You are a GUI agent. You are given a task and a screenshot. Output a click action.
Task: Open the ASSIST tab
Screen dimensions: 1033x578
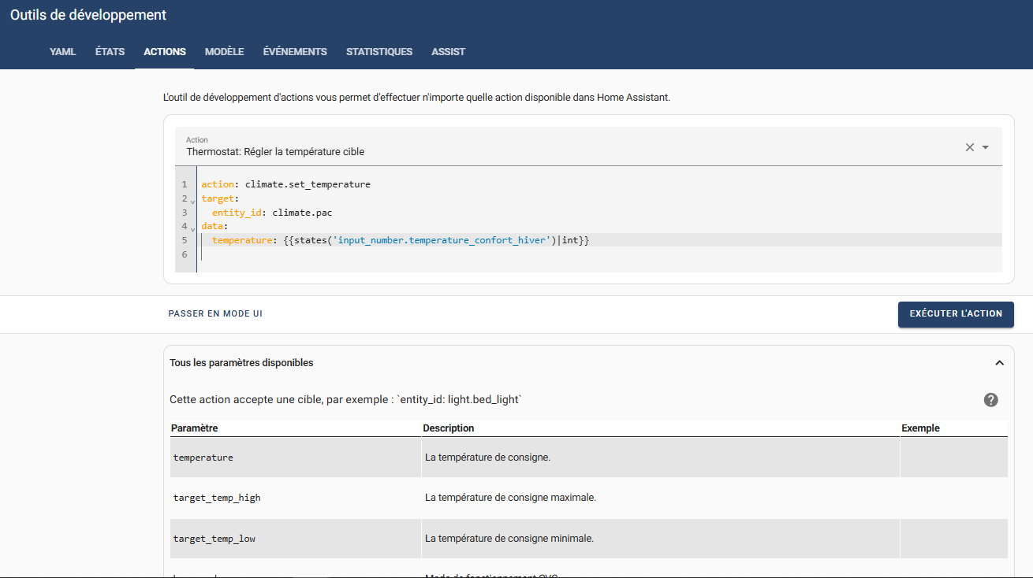click(x=448, y=52)
